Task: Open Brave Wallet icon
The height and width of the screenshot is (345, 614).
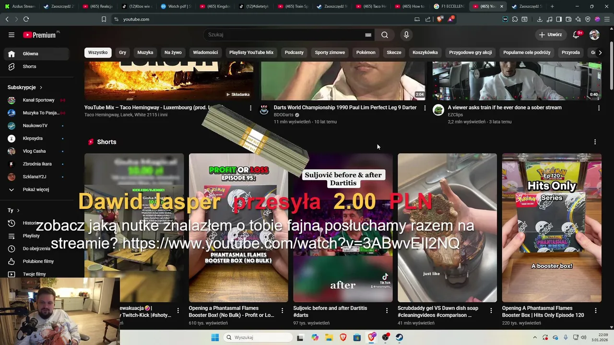Action: pos(568,19)
